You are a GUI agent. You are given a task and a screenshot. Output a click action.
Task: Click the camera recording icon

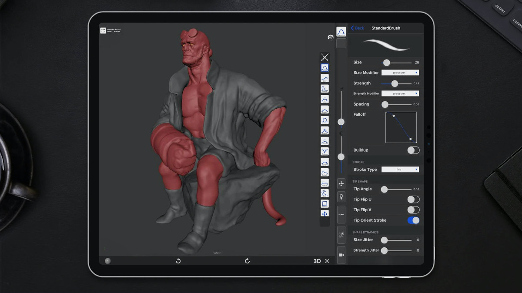pos(341,256)
